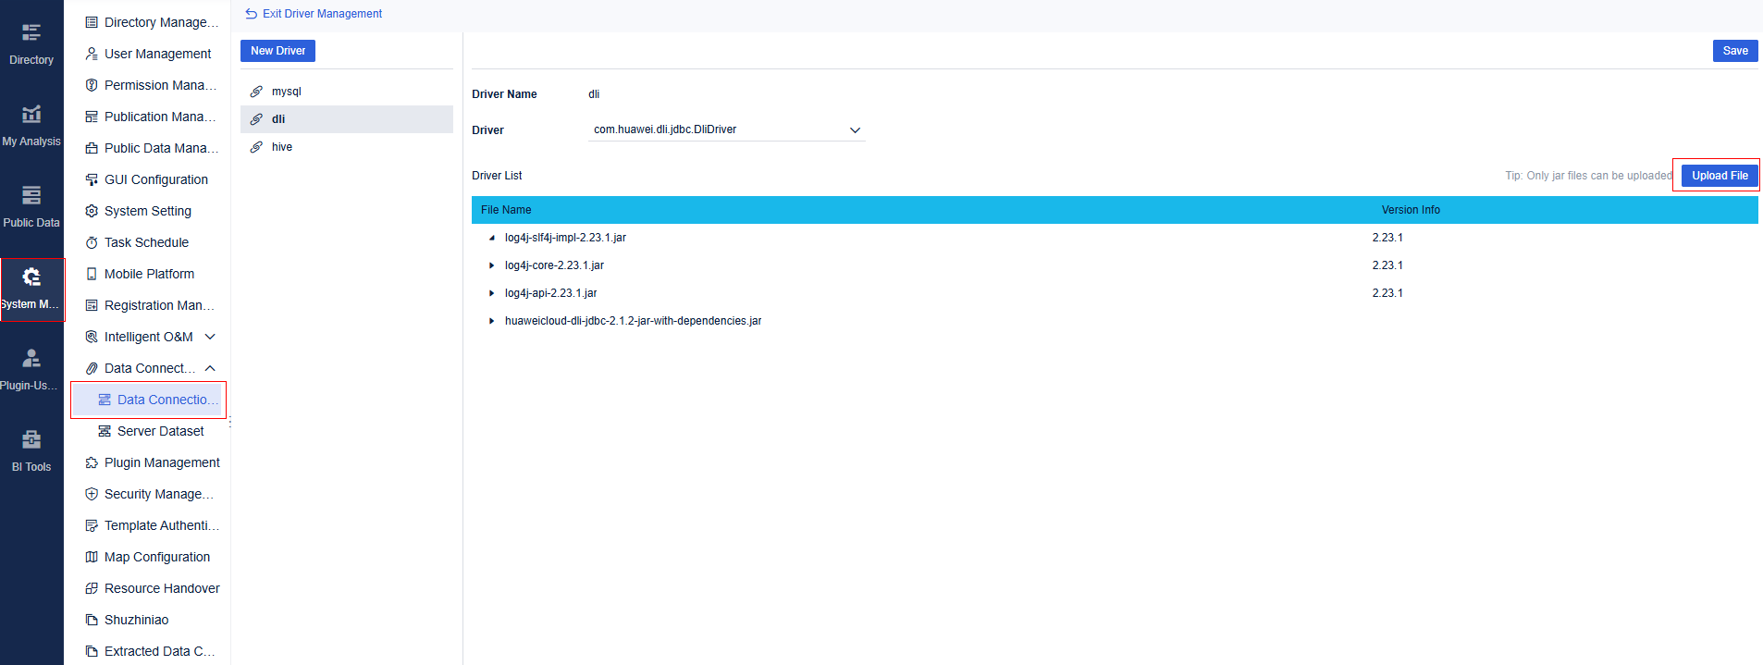Open the BI Tools section icon
1763x665 pixels.
(31, 439)
